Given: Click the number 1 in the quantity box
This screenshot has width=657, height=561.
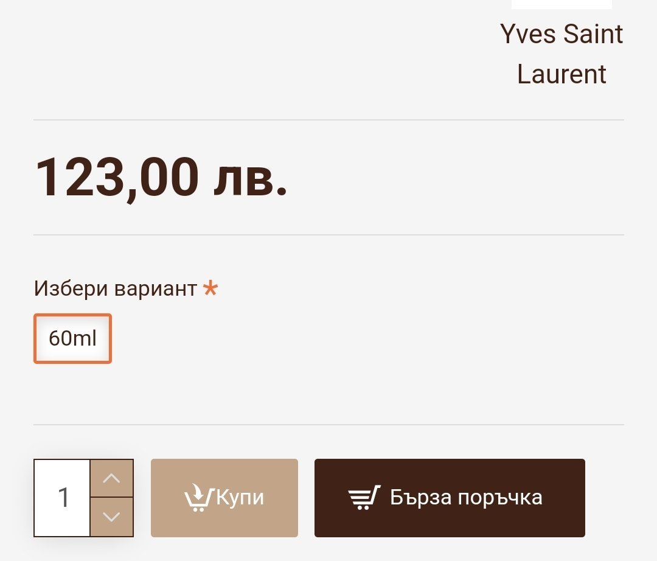Looking at the screenshot, I should pyautogui.click(x=63, y=498).
